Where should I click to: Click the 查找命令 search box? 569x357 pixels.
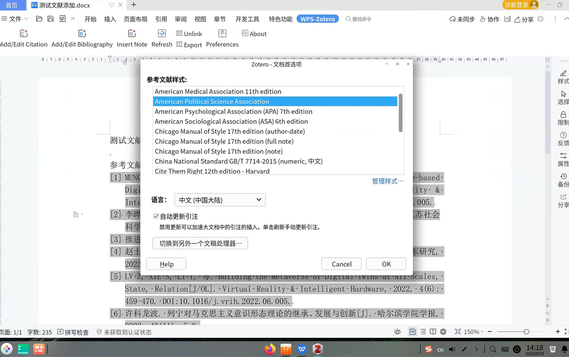tap(358, 19)
